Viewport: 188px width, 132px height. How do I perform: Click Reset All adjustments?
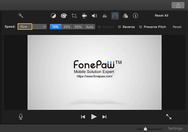[161, 16]
